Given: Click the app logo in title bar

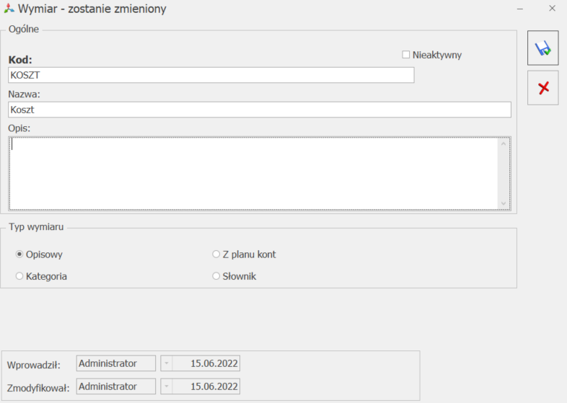Looking at the screenshot, I should (x=9, y=9).
